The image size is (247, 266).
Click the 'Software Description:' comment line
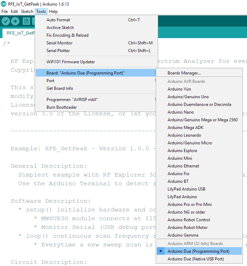(x=51, y=201)
